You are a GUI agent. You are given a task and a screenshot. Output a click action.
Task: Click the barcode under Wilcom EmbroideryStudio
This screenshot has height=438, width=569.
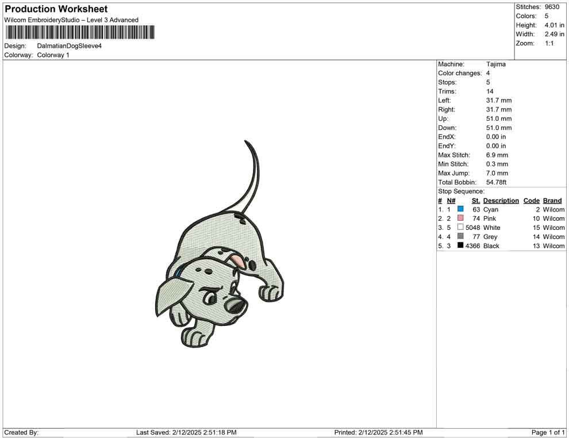[x=79, y=32]
